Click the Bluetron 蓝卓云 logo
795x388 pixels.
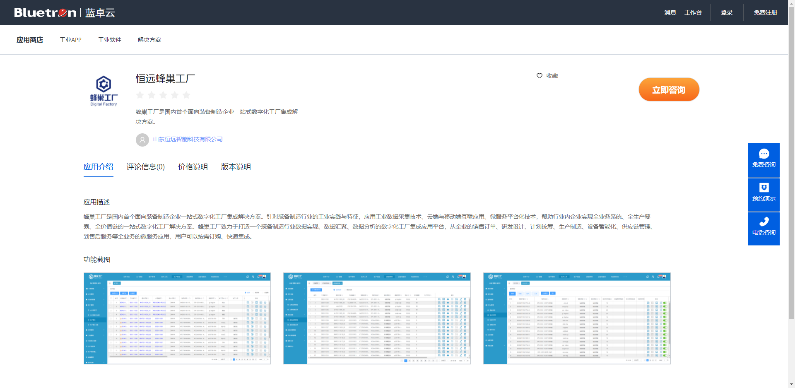click(x=65, y=12)
